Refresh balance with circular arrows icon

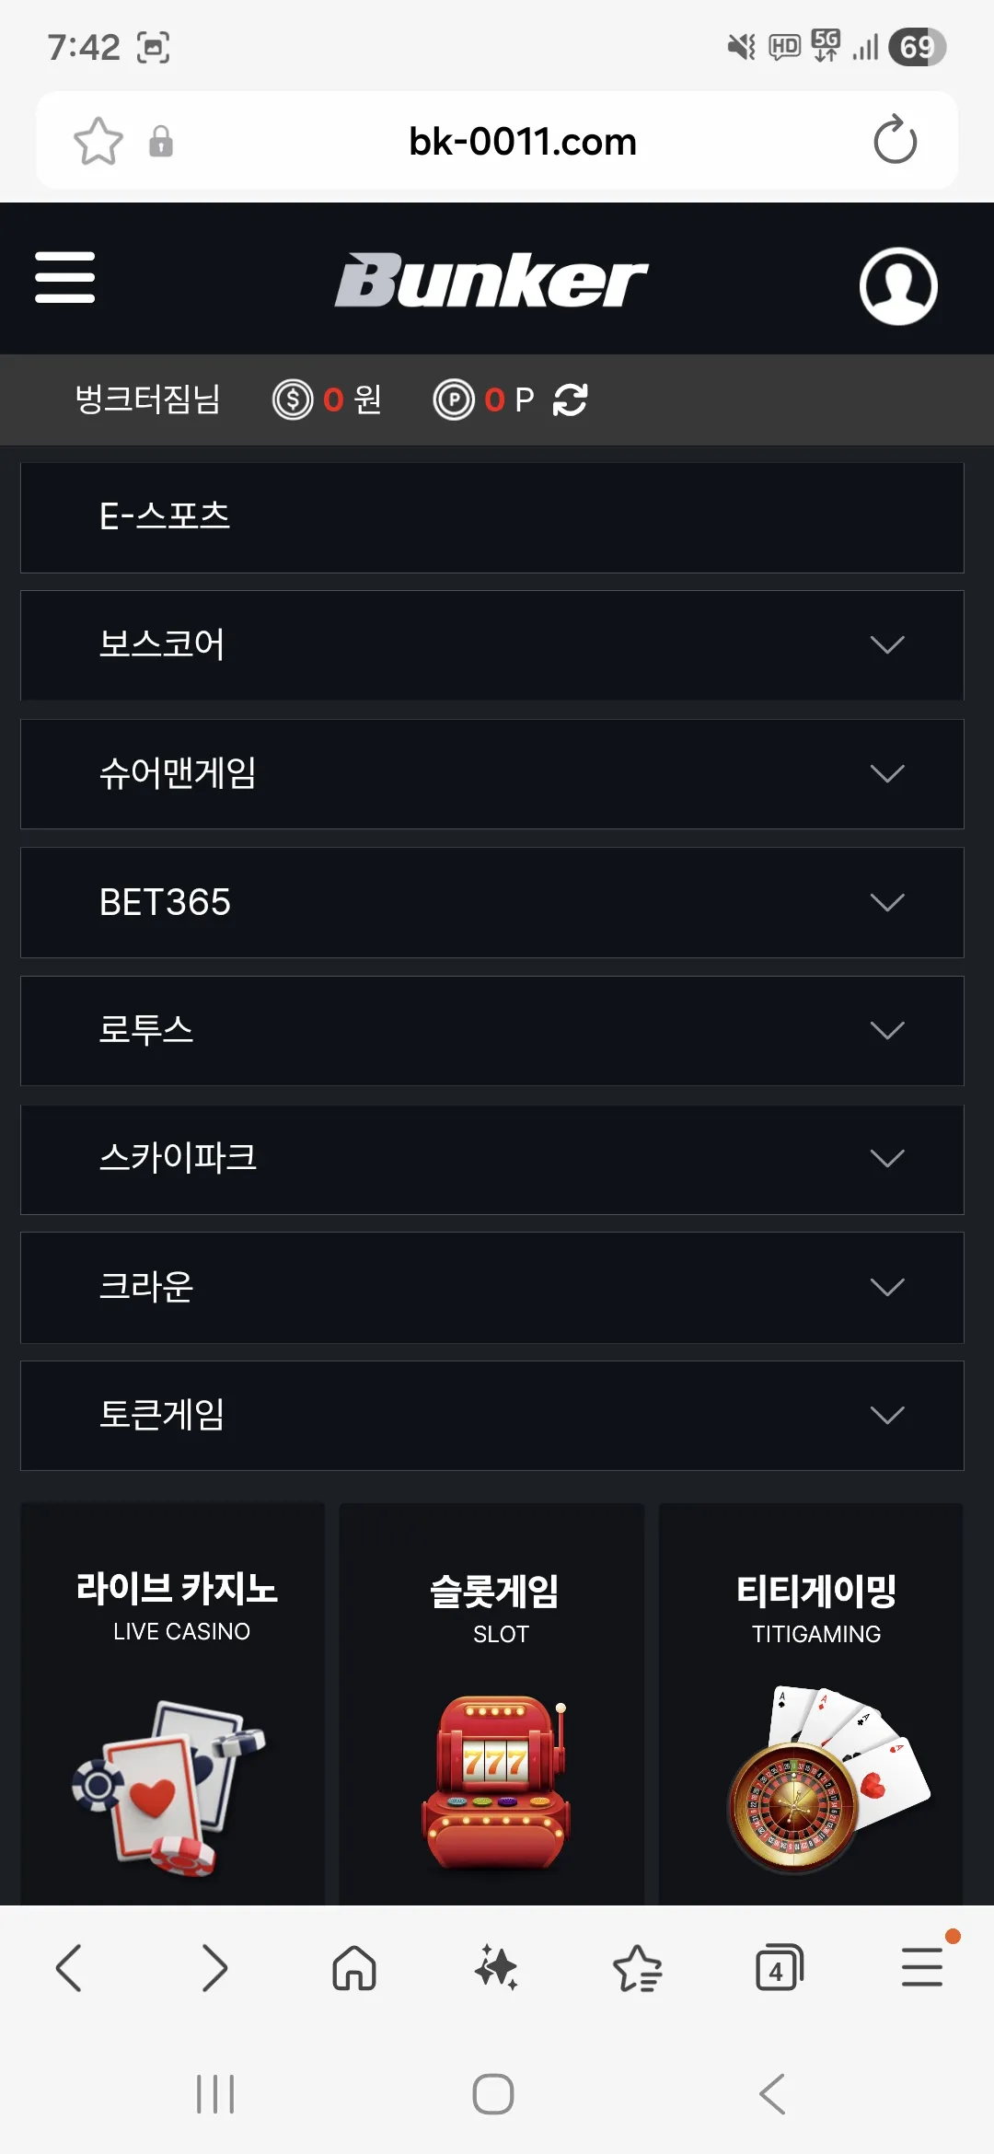coord(571,400)
